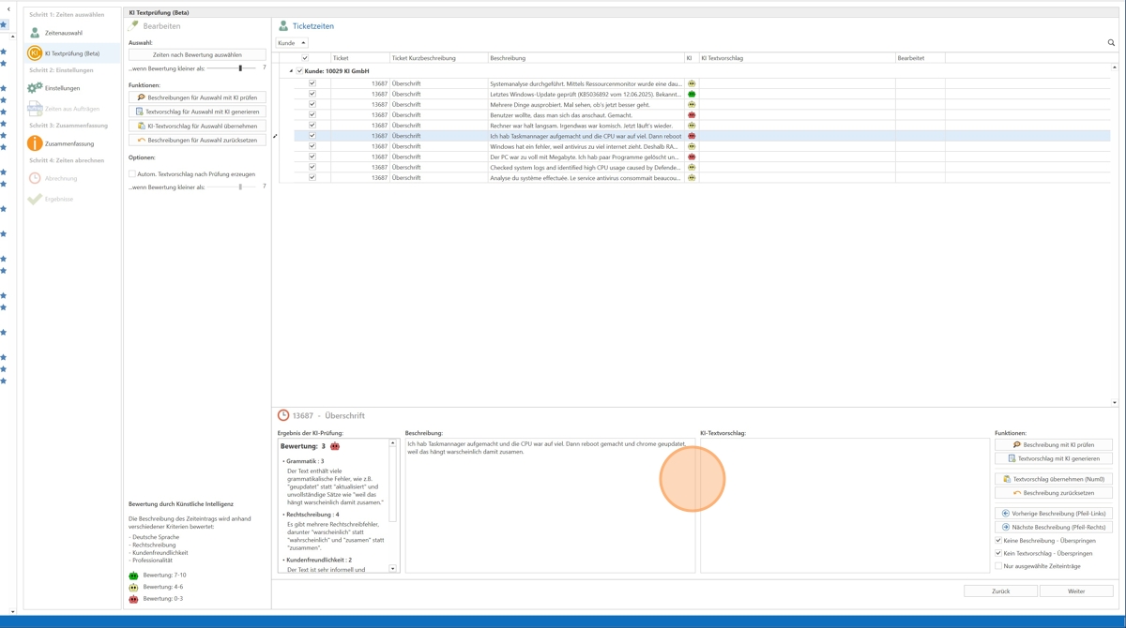Click the Weiter button

(x=1075, y=591)
